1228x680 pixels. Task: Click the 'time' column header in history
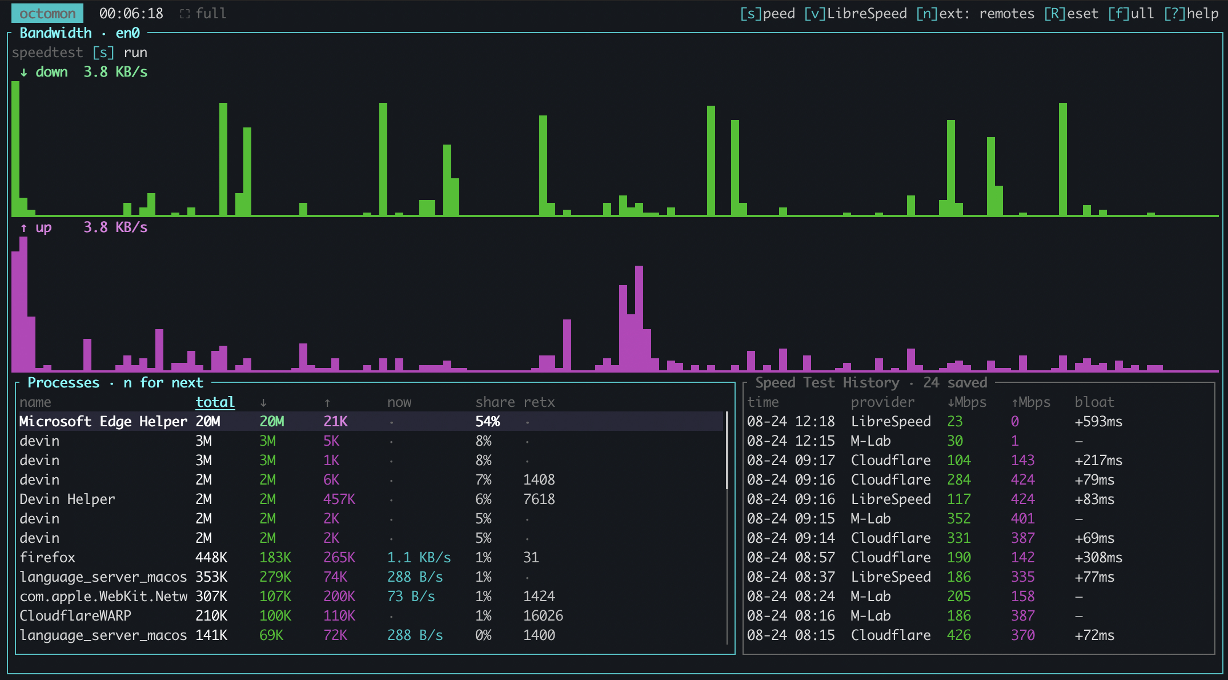click(763, 402)
